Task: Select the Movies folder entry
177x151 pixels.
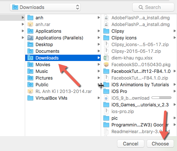Action: point(63,64)
